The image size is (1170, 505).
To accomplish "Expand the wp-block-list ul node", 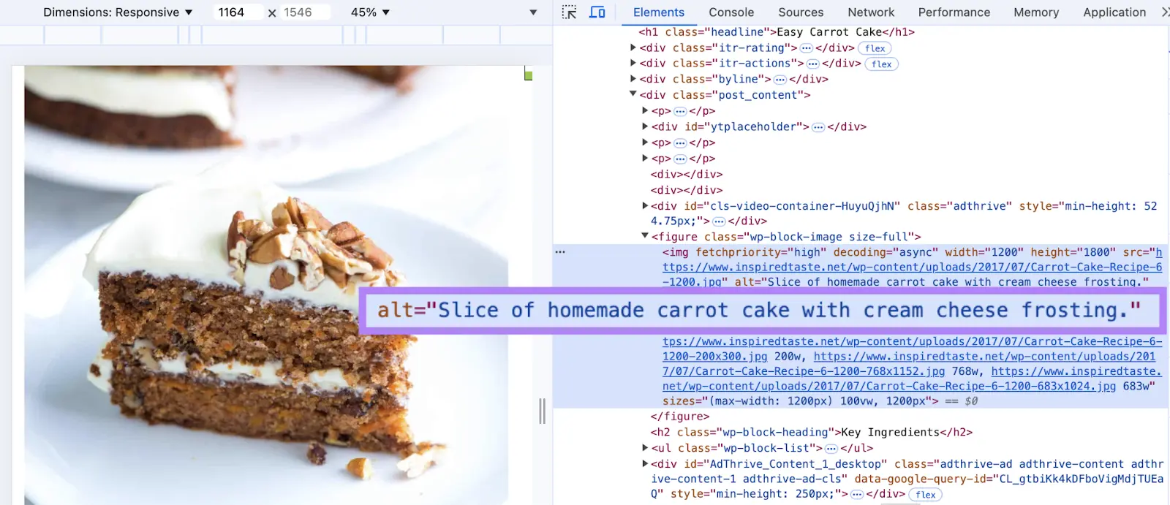I will 645,448.
